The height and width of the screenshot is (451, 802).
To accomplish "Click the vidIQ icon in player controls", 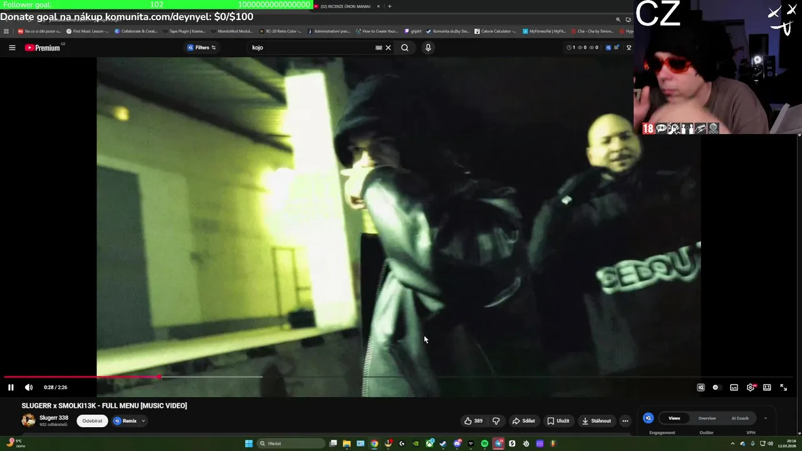I will click(700, 387).
